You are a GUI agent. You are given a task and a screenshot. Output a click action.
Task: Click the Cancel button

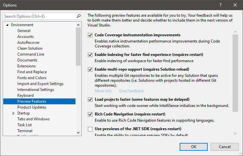(x=225, y=147)
